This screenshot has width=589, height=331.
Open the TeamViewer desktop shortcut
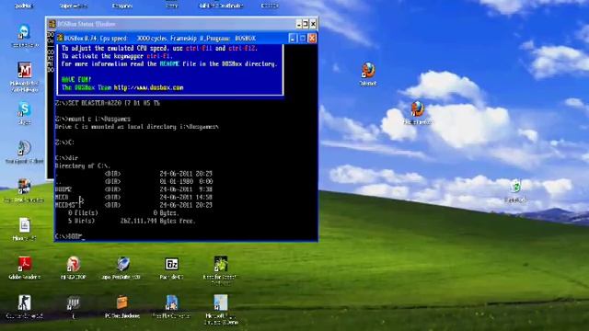(x=25, y=32)
